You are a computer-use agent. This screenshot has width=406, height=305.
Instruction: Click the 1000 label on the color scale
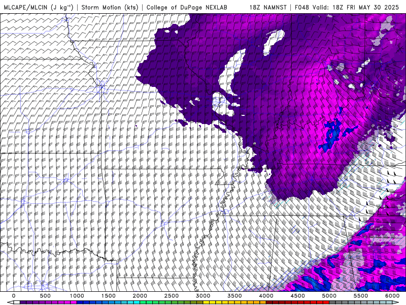pyautogui.click(x=77, y=296)
